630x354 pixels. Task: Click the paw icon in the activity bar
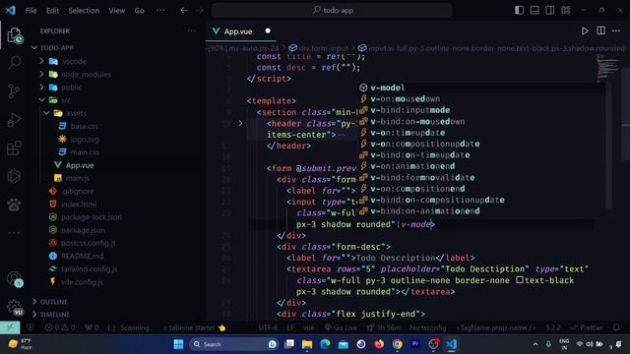click(14, 205)
